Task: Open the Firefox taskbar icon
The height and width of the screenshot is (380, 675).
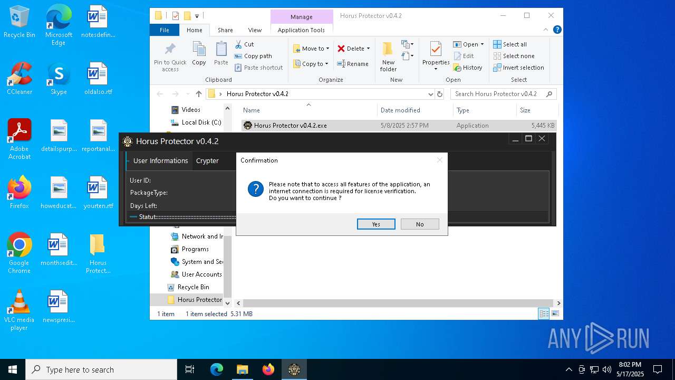Action: click(x=268, y=369)
